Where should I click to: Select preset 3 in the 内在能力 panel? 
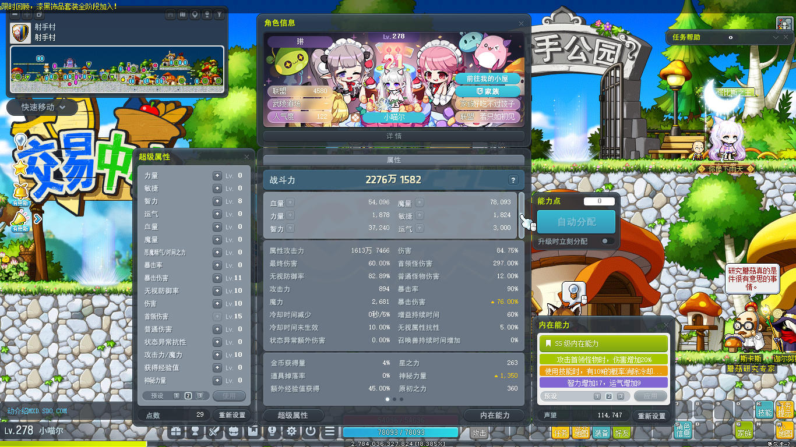tap(621, 396)
